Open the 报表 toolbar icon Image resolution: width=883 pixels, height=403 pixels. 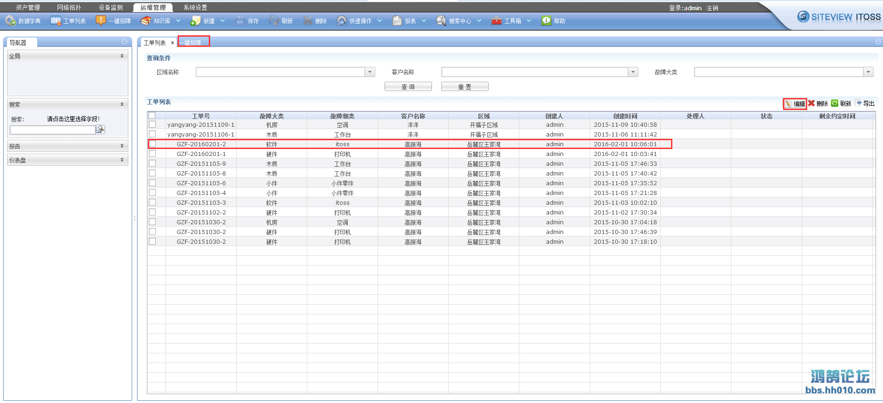point(397,21)
